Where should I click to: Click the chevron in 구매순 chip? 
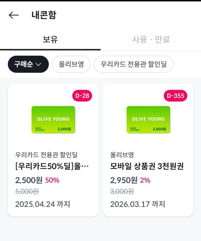tap(38, 64)
